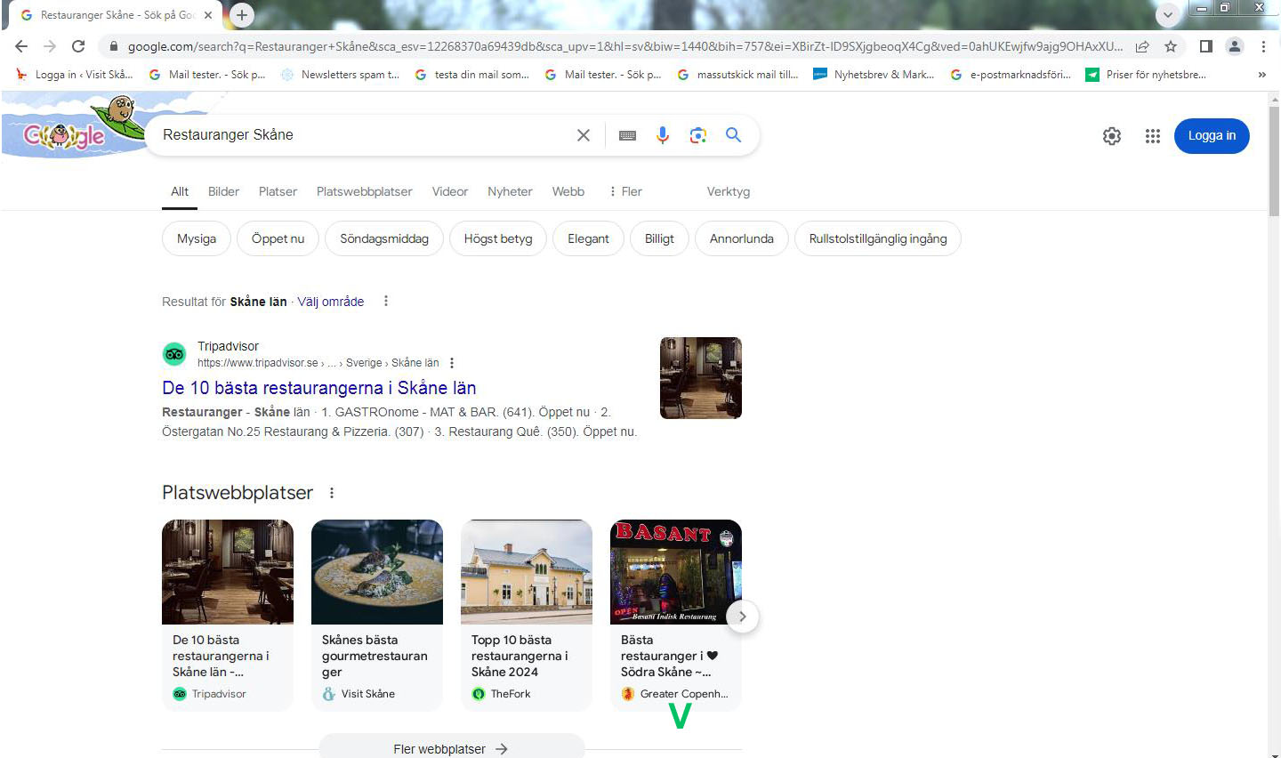Open the Platswebbplatser tab
Screen dimensions: 1281x758
[365, 191]
